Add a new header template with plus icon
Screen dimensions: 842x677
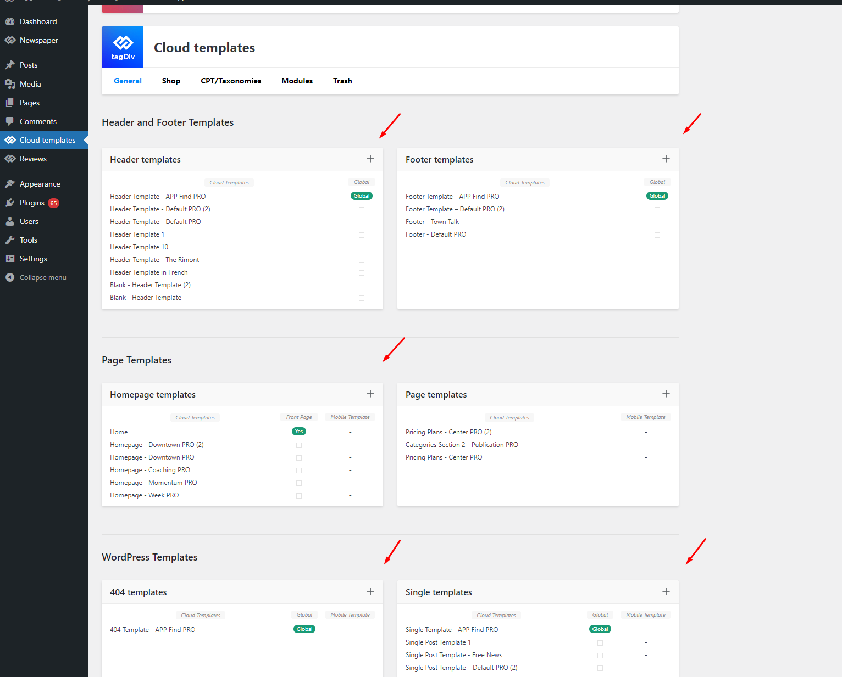tap(370, 159)
